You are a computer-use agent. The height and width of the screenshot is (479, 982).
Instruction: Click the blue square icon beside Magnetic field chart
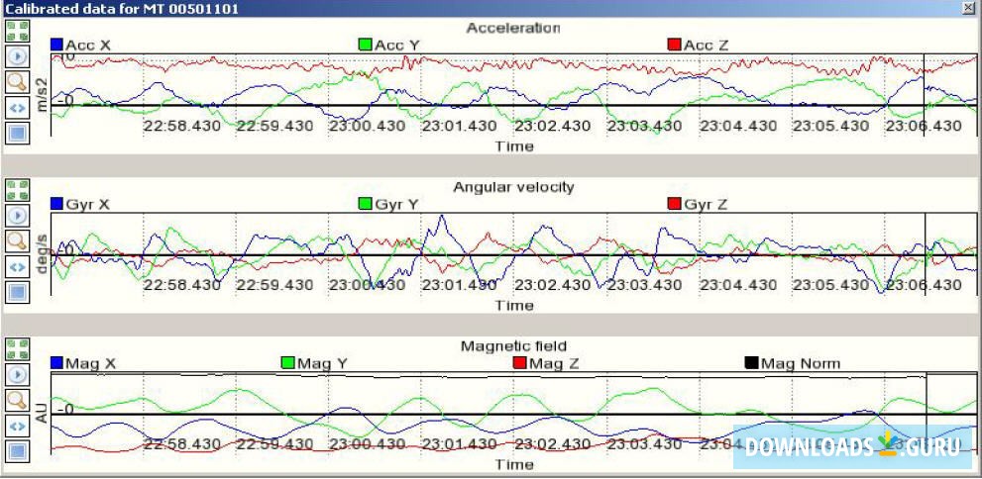[x=17, y=451]
